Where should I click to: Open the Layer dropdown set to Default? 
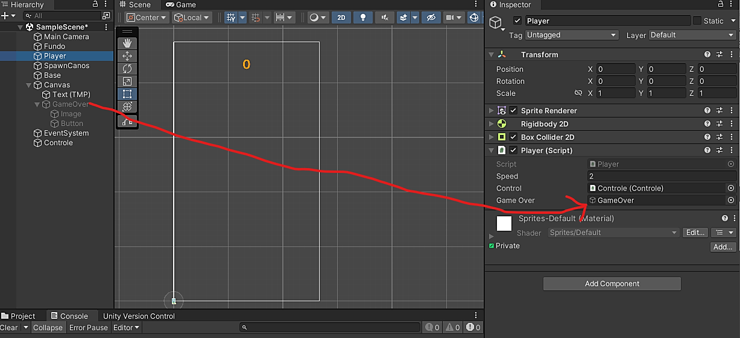tap(692, 35)
